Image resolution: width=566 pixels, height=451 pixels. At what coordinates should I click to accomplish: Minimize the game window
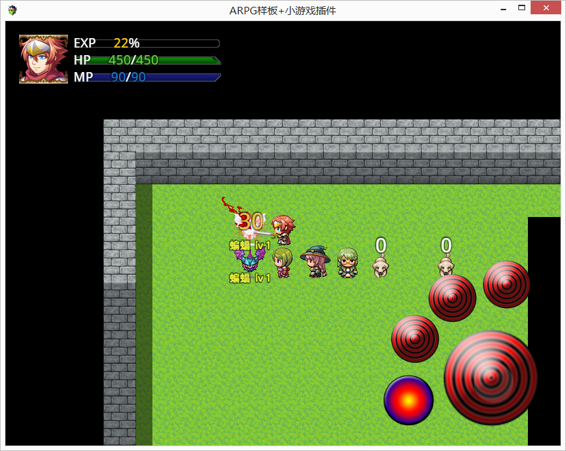[x=503, y=9]
